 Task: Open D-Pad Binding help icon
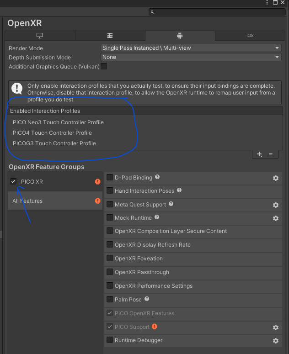point(157,177)
